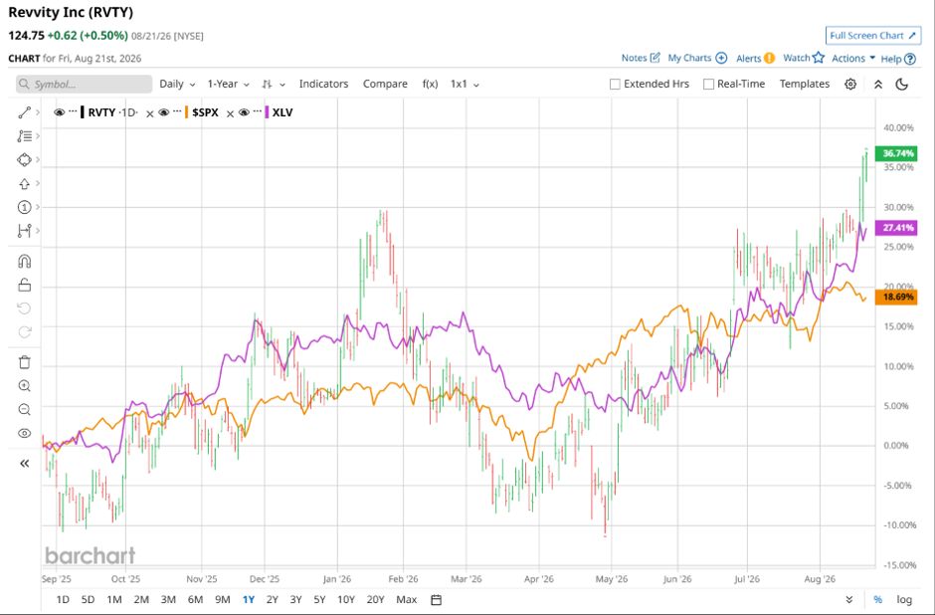Image resolution: width=935 pixels, height=615 pixels.
Task: Collapse the left drawing toolbar
Action: [x=24, y=463]
